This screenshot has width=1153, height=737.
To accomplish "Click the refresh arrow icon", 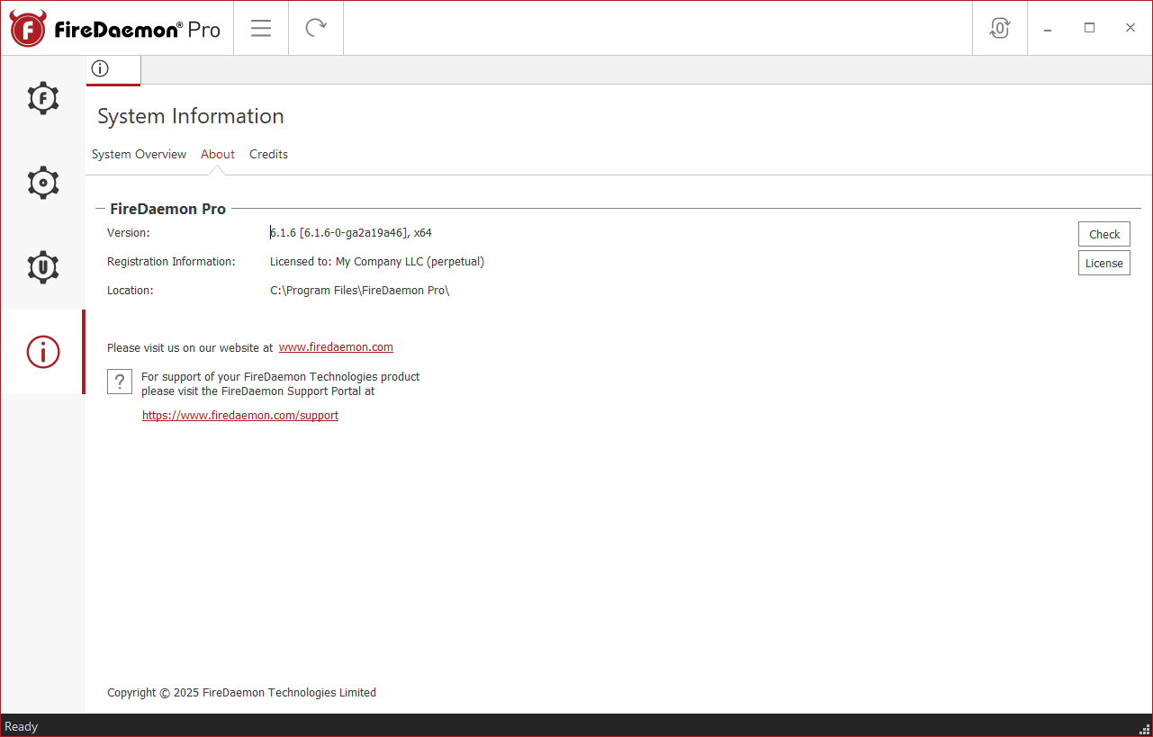I will [x=316, y=28].
